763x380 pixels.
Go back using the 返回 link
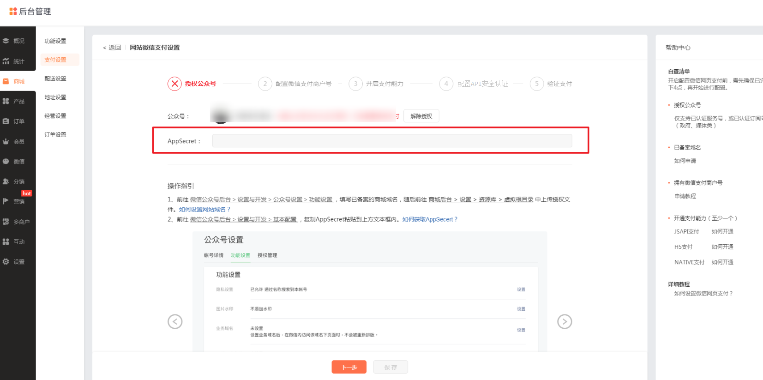coord(112,48)
